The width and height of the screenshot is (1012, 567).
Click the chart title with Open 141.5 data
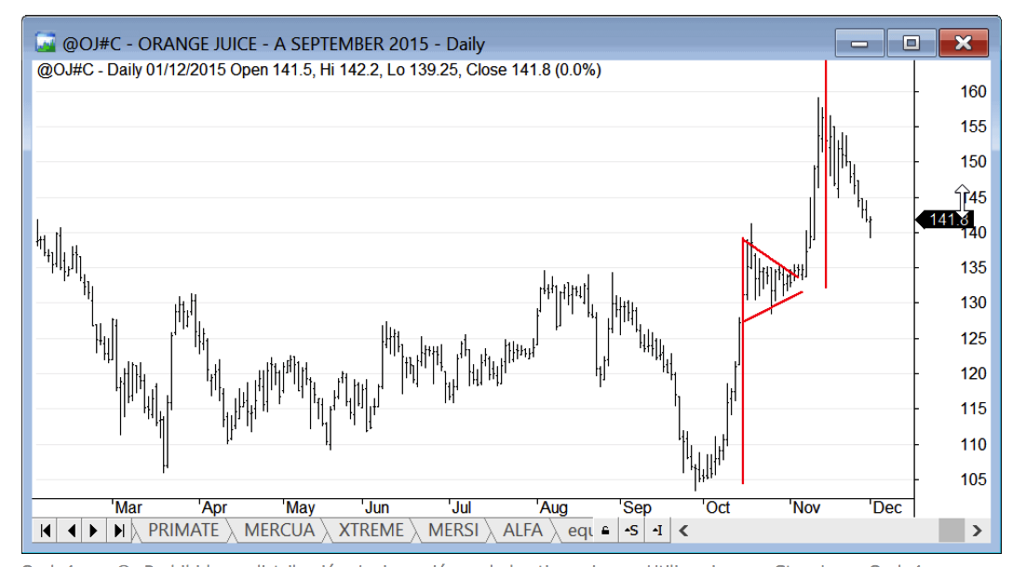pyautogui.click(x=318, y=70)
